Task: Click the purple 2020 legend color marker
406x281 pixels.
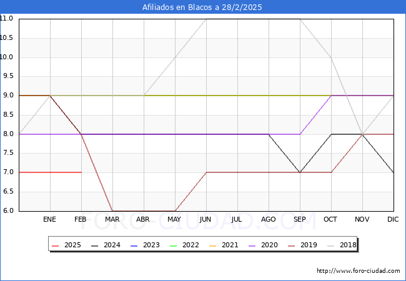Action: [252, 245]
